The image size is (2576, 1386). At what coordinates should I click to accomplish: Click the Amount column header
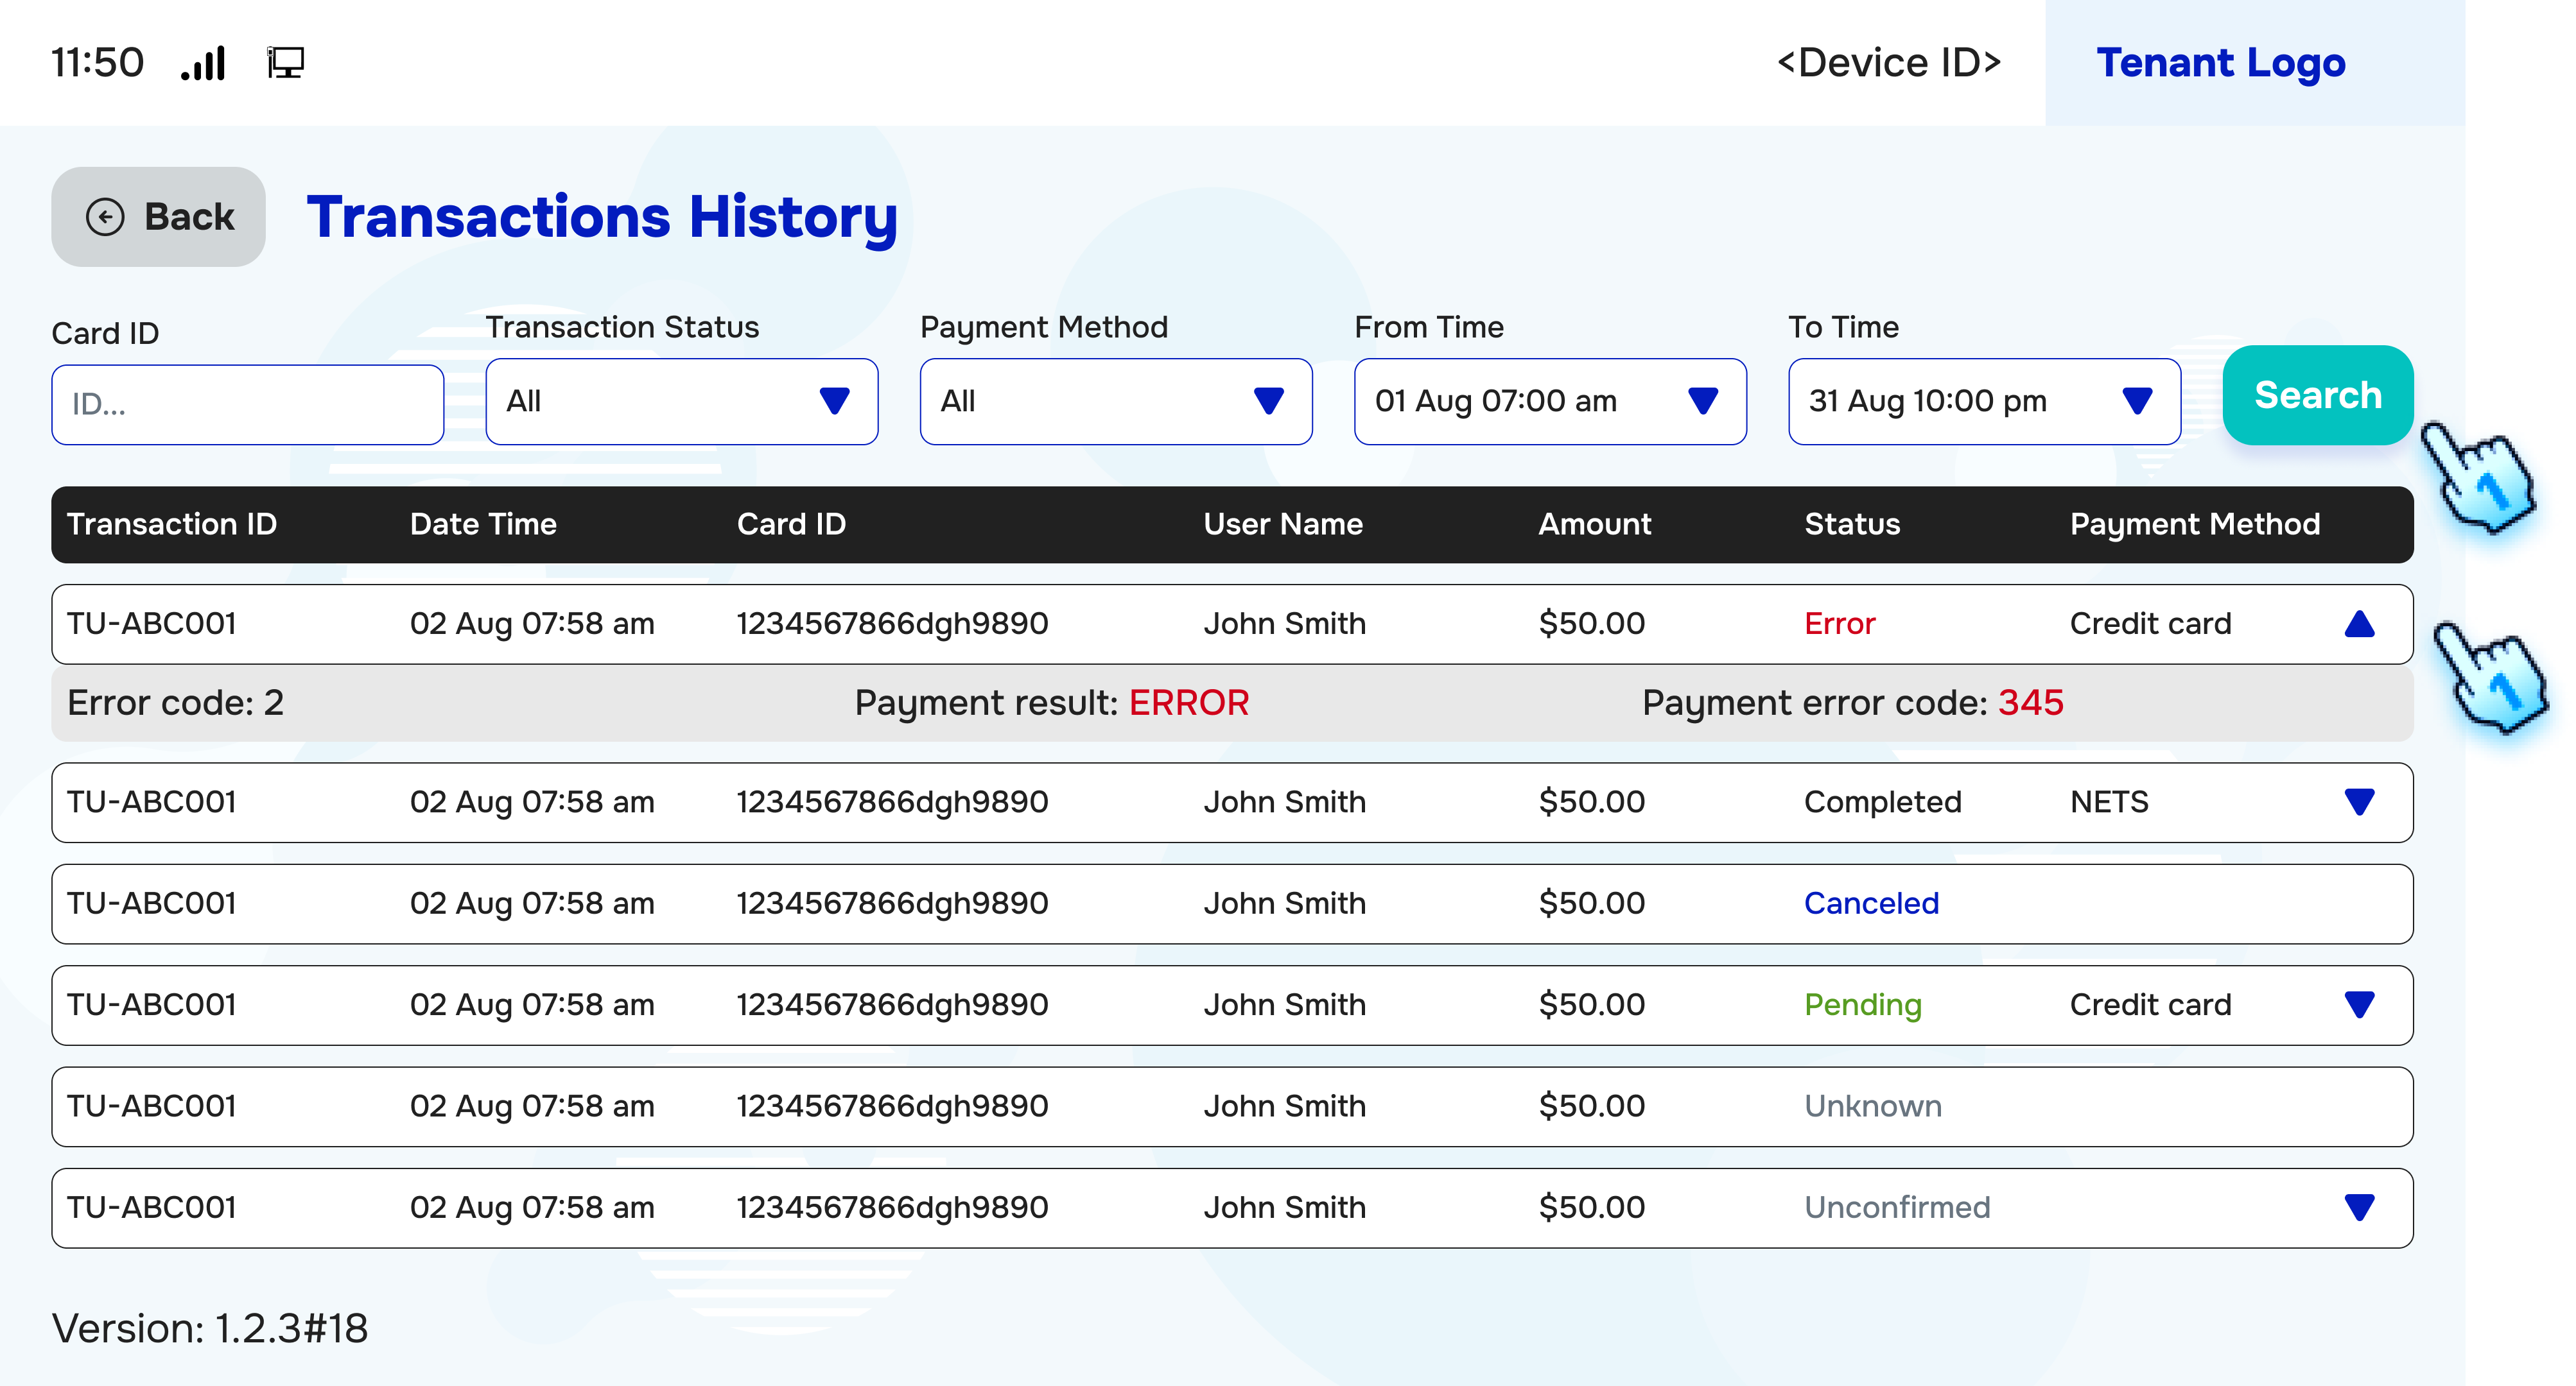pyautogui.click(x=1594, y=524)
